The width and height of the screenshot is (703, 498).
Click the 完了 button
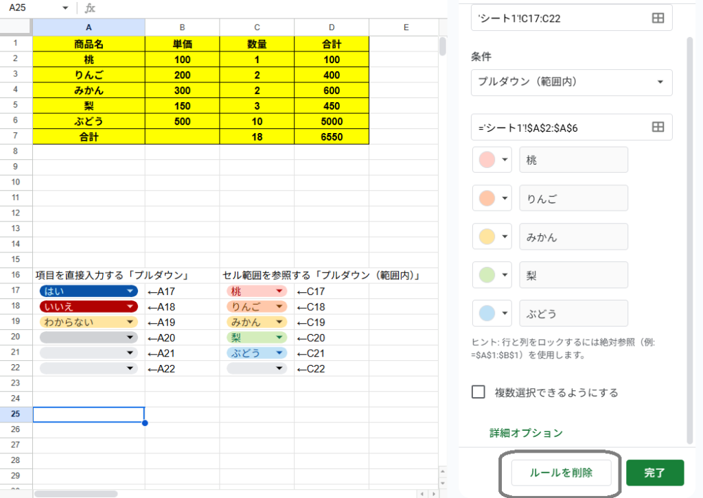pyautogui.click(x=655, y=473)
